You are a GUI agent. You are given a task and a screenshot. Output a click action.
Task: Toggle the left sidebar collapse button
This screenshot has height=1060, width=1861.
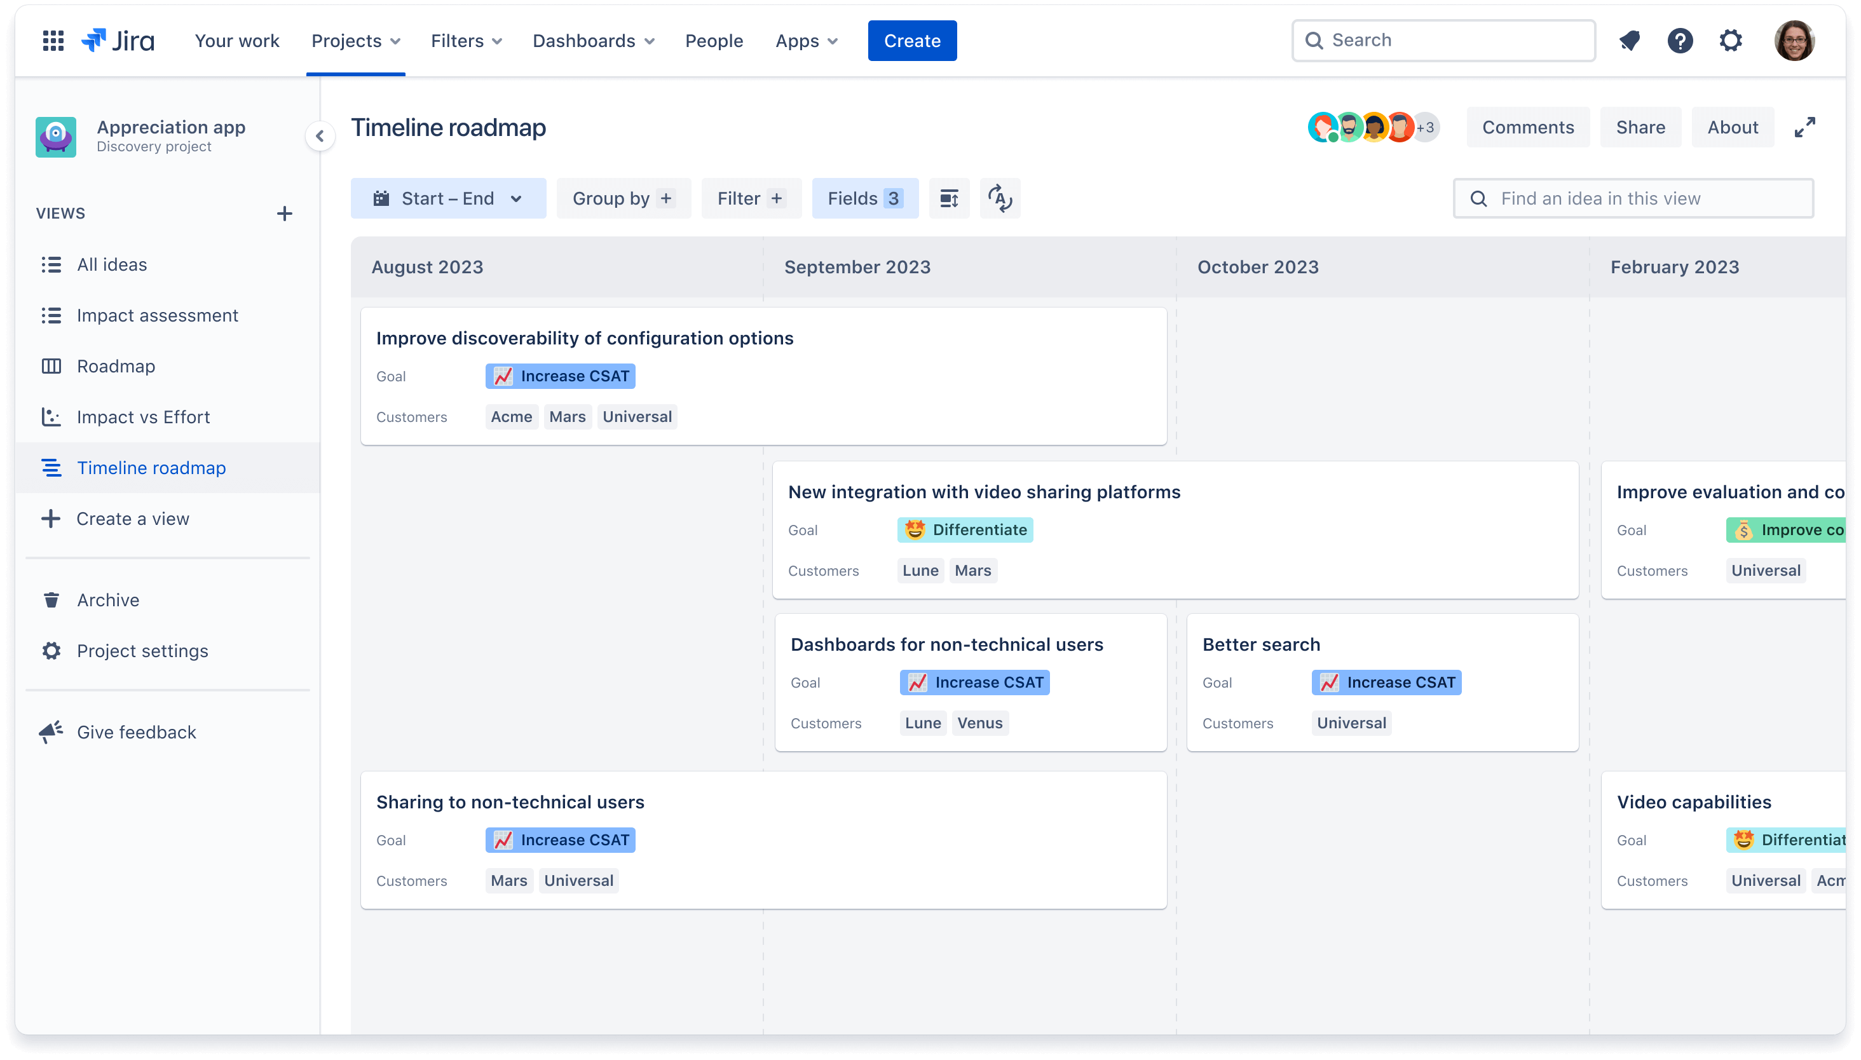click(320, 135)
